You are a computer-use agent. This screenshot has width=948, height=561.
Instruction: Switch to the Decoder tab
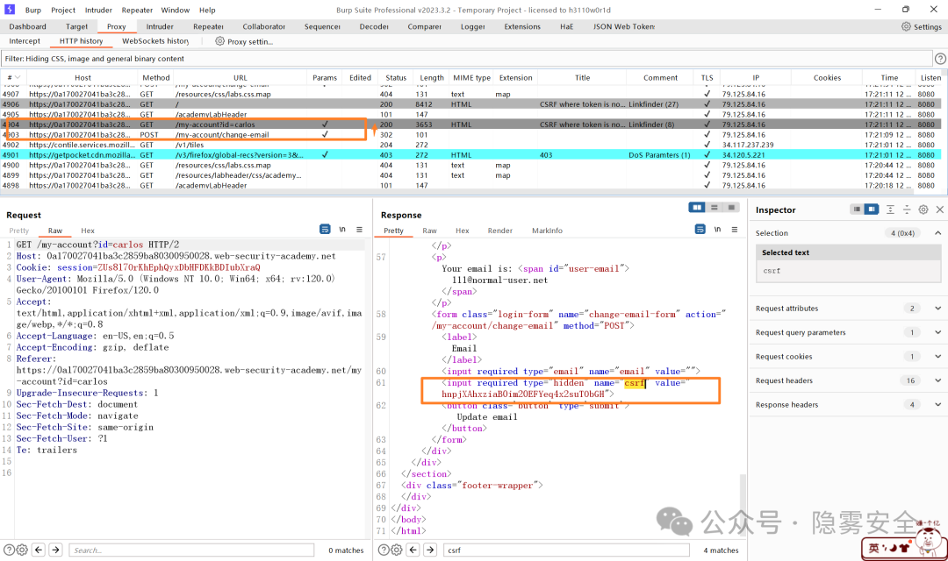point(374,26)
